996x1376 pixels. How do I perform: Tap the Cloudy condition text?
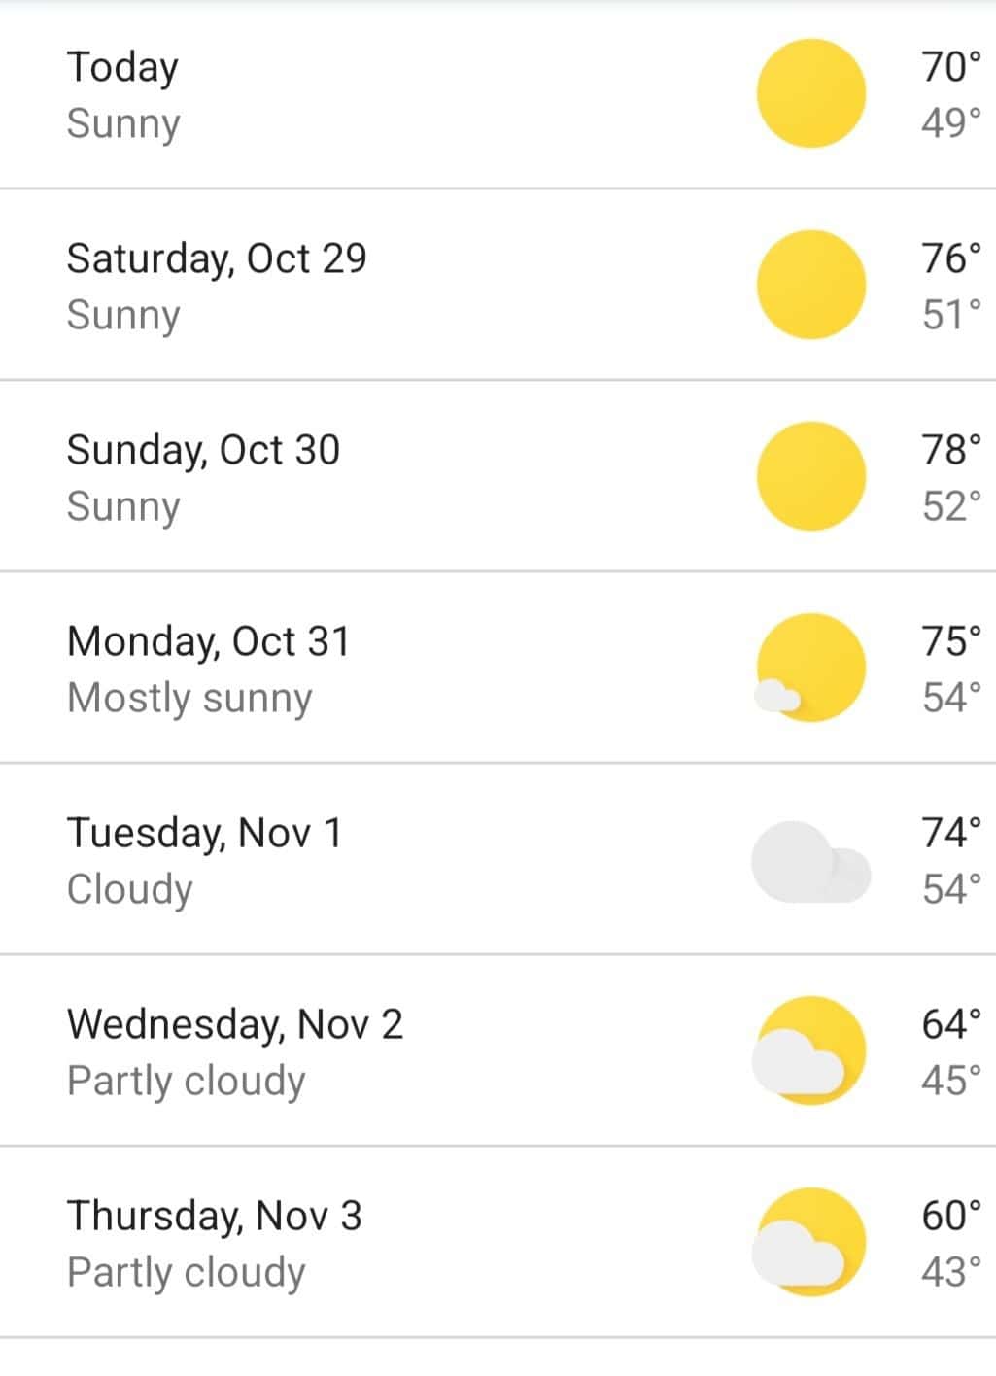click(x=129, y=890)
